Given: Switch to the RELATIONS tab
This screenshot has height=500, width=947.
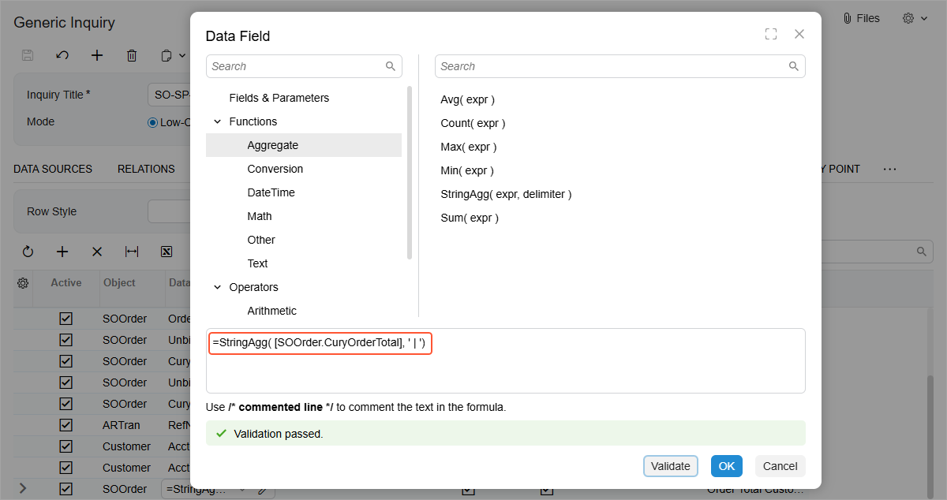Looking at the screenshot, I should pyautogui.click(x=146, y=169).
